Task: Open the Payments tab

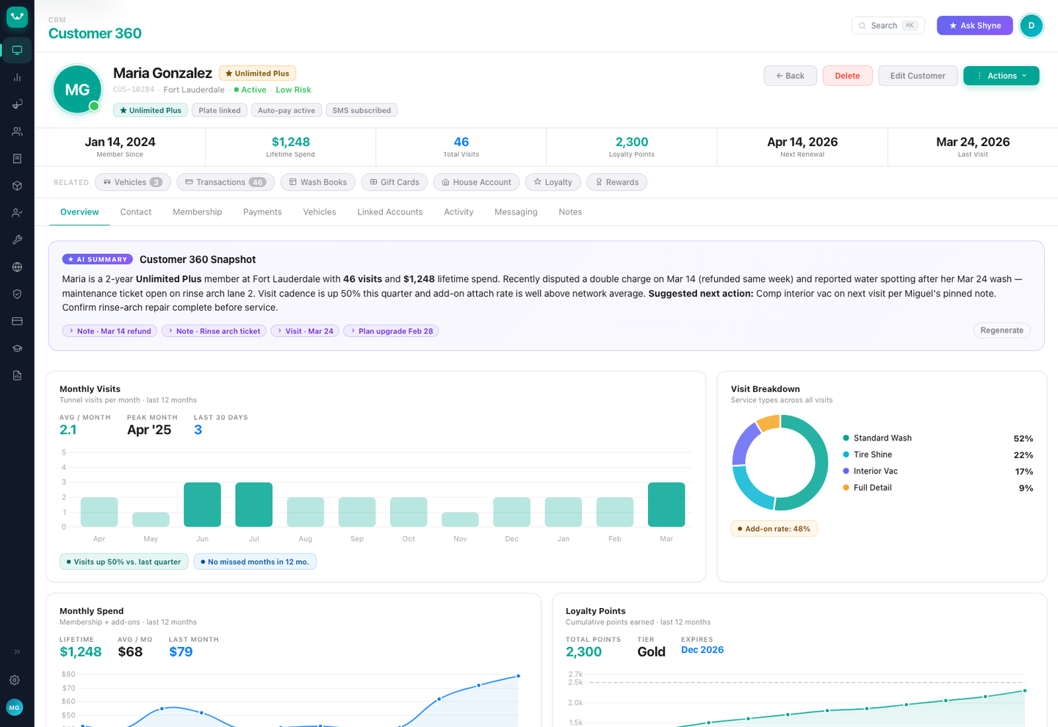Action: click(x=262, y=212)
